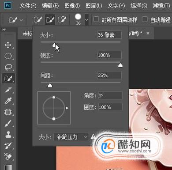Image resolution: width=172 pixels, height=170 pixels.
Task: Click the warning triangle beside 钢笔压力
Action: click(x=93, y=137)
